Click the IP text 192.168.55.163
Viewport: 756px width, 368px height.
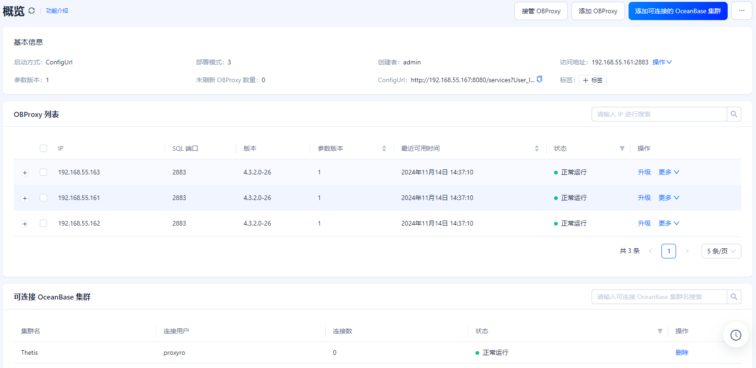point(79,172)
